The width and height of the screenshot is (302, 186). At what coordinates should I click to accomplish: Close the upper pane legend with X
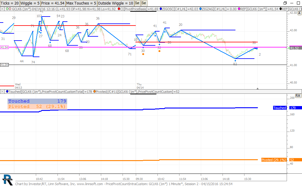coord(2,9)
